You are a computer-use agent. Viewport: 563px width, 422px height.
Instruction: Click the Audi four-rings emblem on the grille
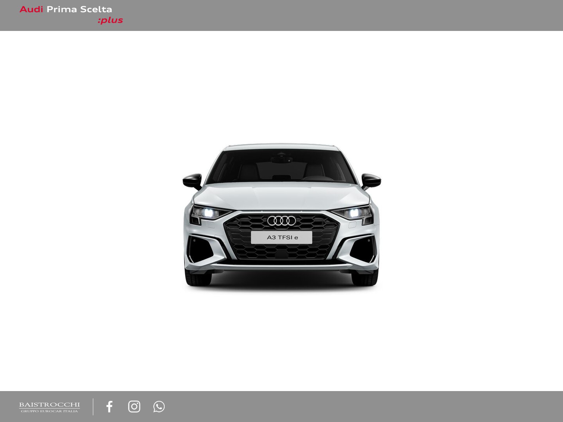[x=281, y=221]
